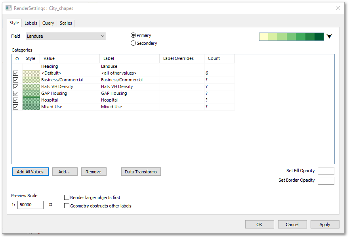Click the Apply button
349x238 pixels.
coord(325,225)
